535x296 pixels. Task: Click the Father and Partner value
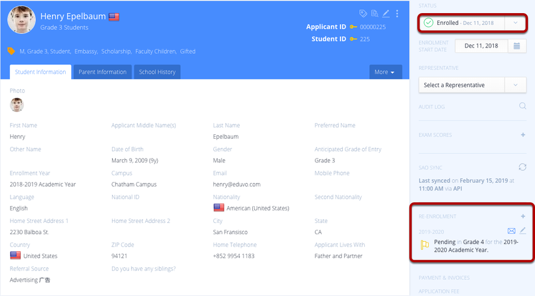coord(339,256)
